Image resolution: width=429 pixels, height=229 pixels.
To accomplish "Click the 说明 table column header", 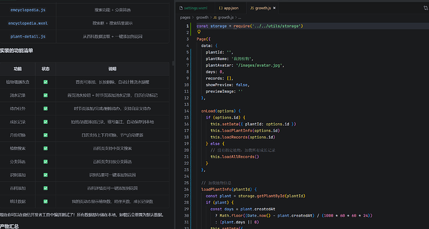I will (113, 69).
